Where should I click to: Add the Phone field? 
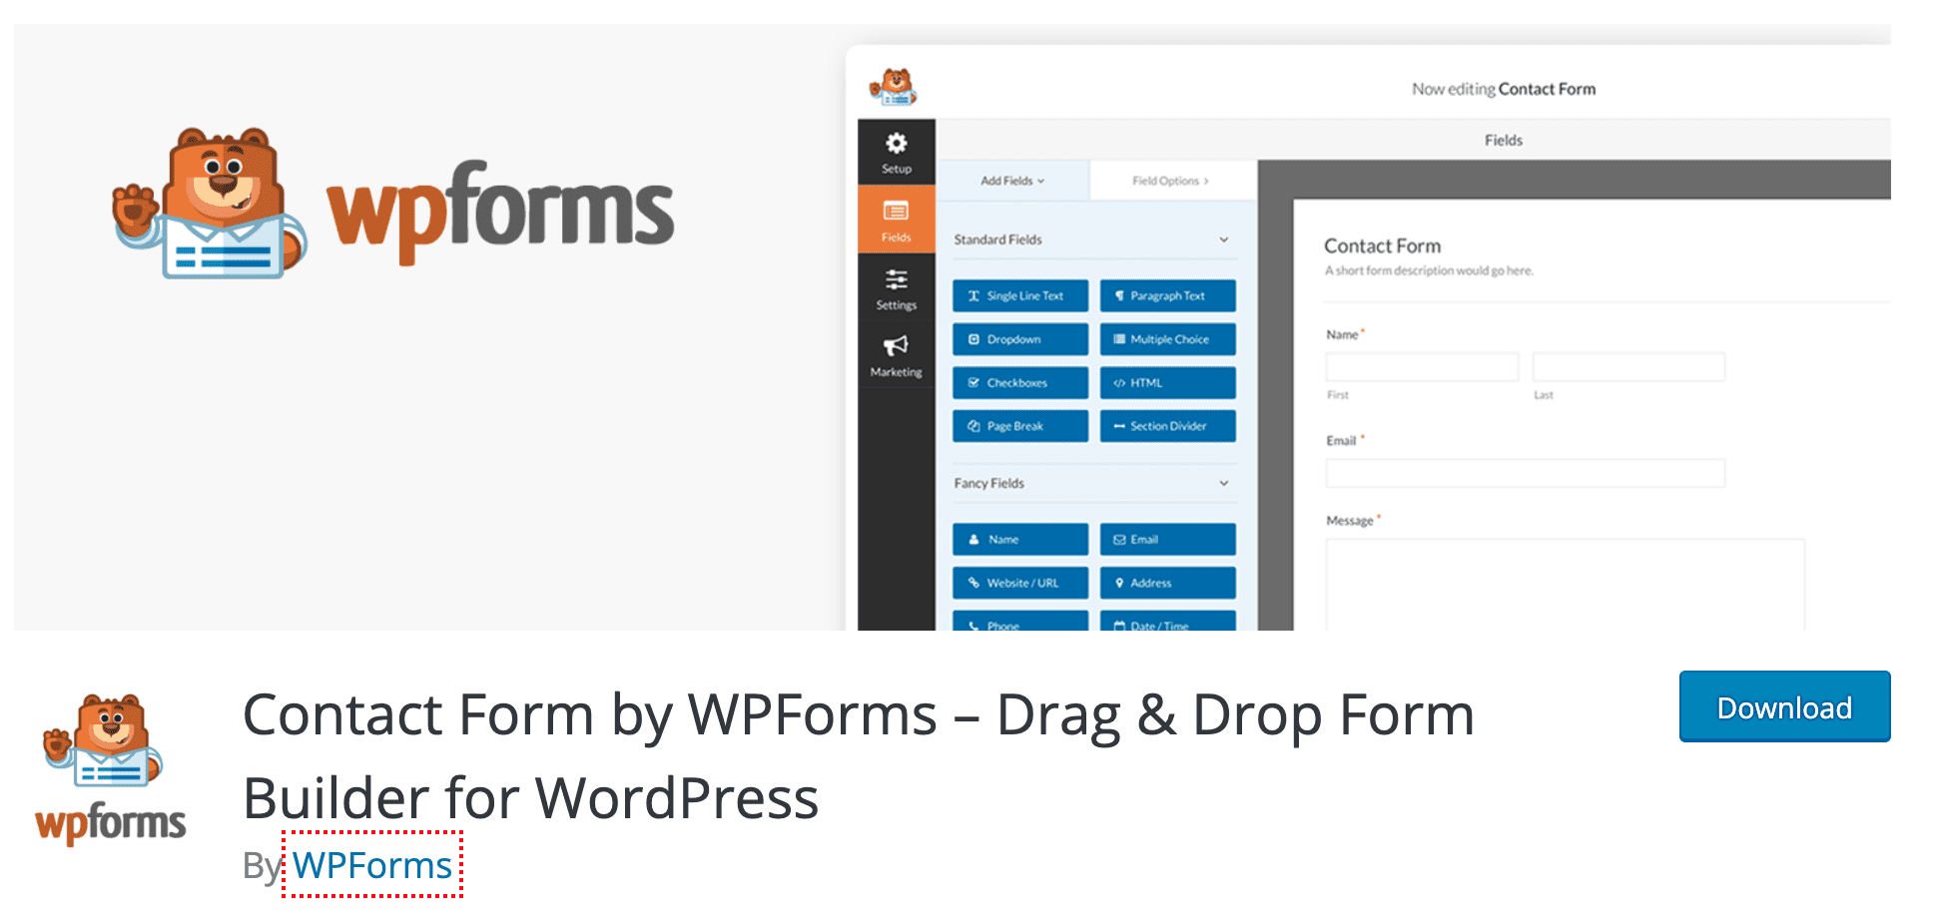click(1020, 621)
